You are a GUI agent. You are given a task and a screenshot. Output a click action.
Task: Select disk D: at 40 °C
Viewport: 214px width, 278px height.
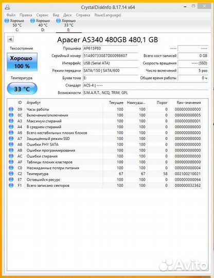click(x=41, y=25)
